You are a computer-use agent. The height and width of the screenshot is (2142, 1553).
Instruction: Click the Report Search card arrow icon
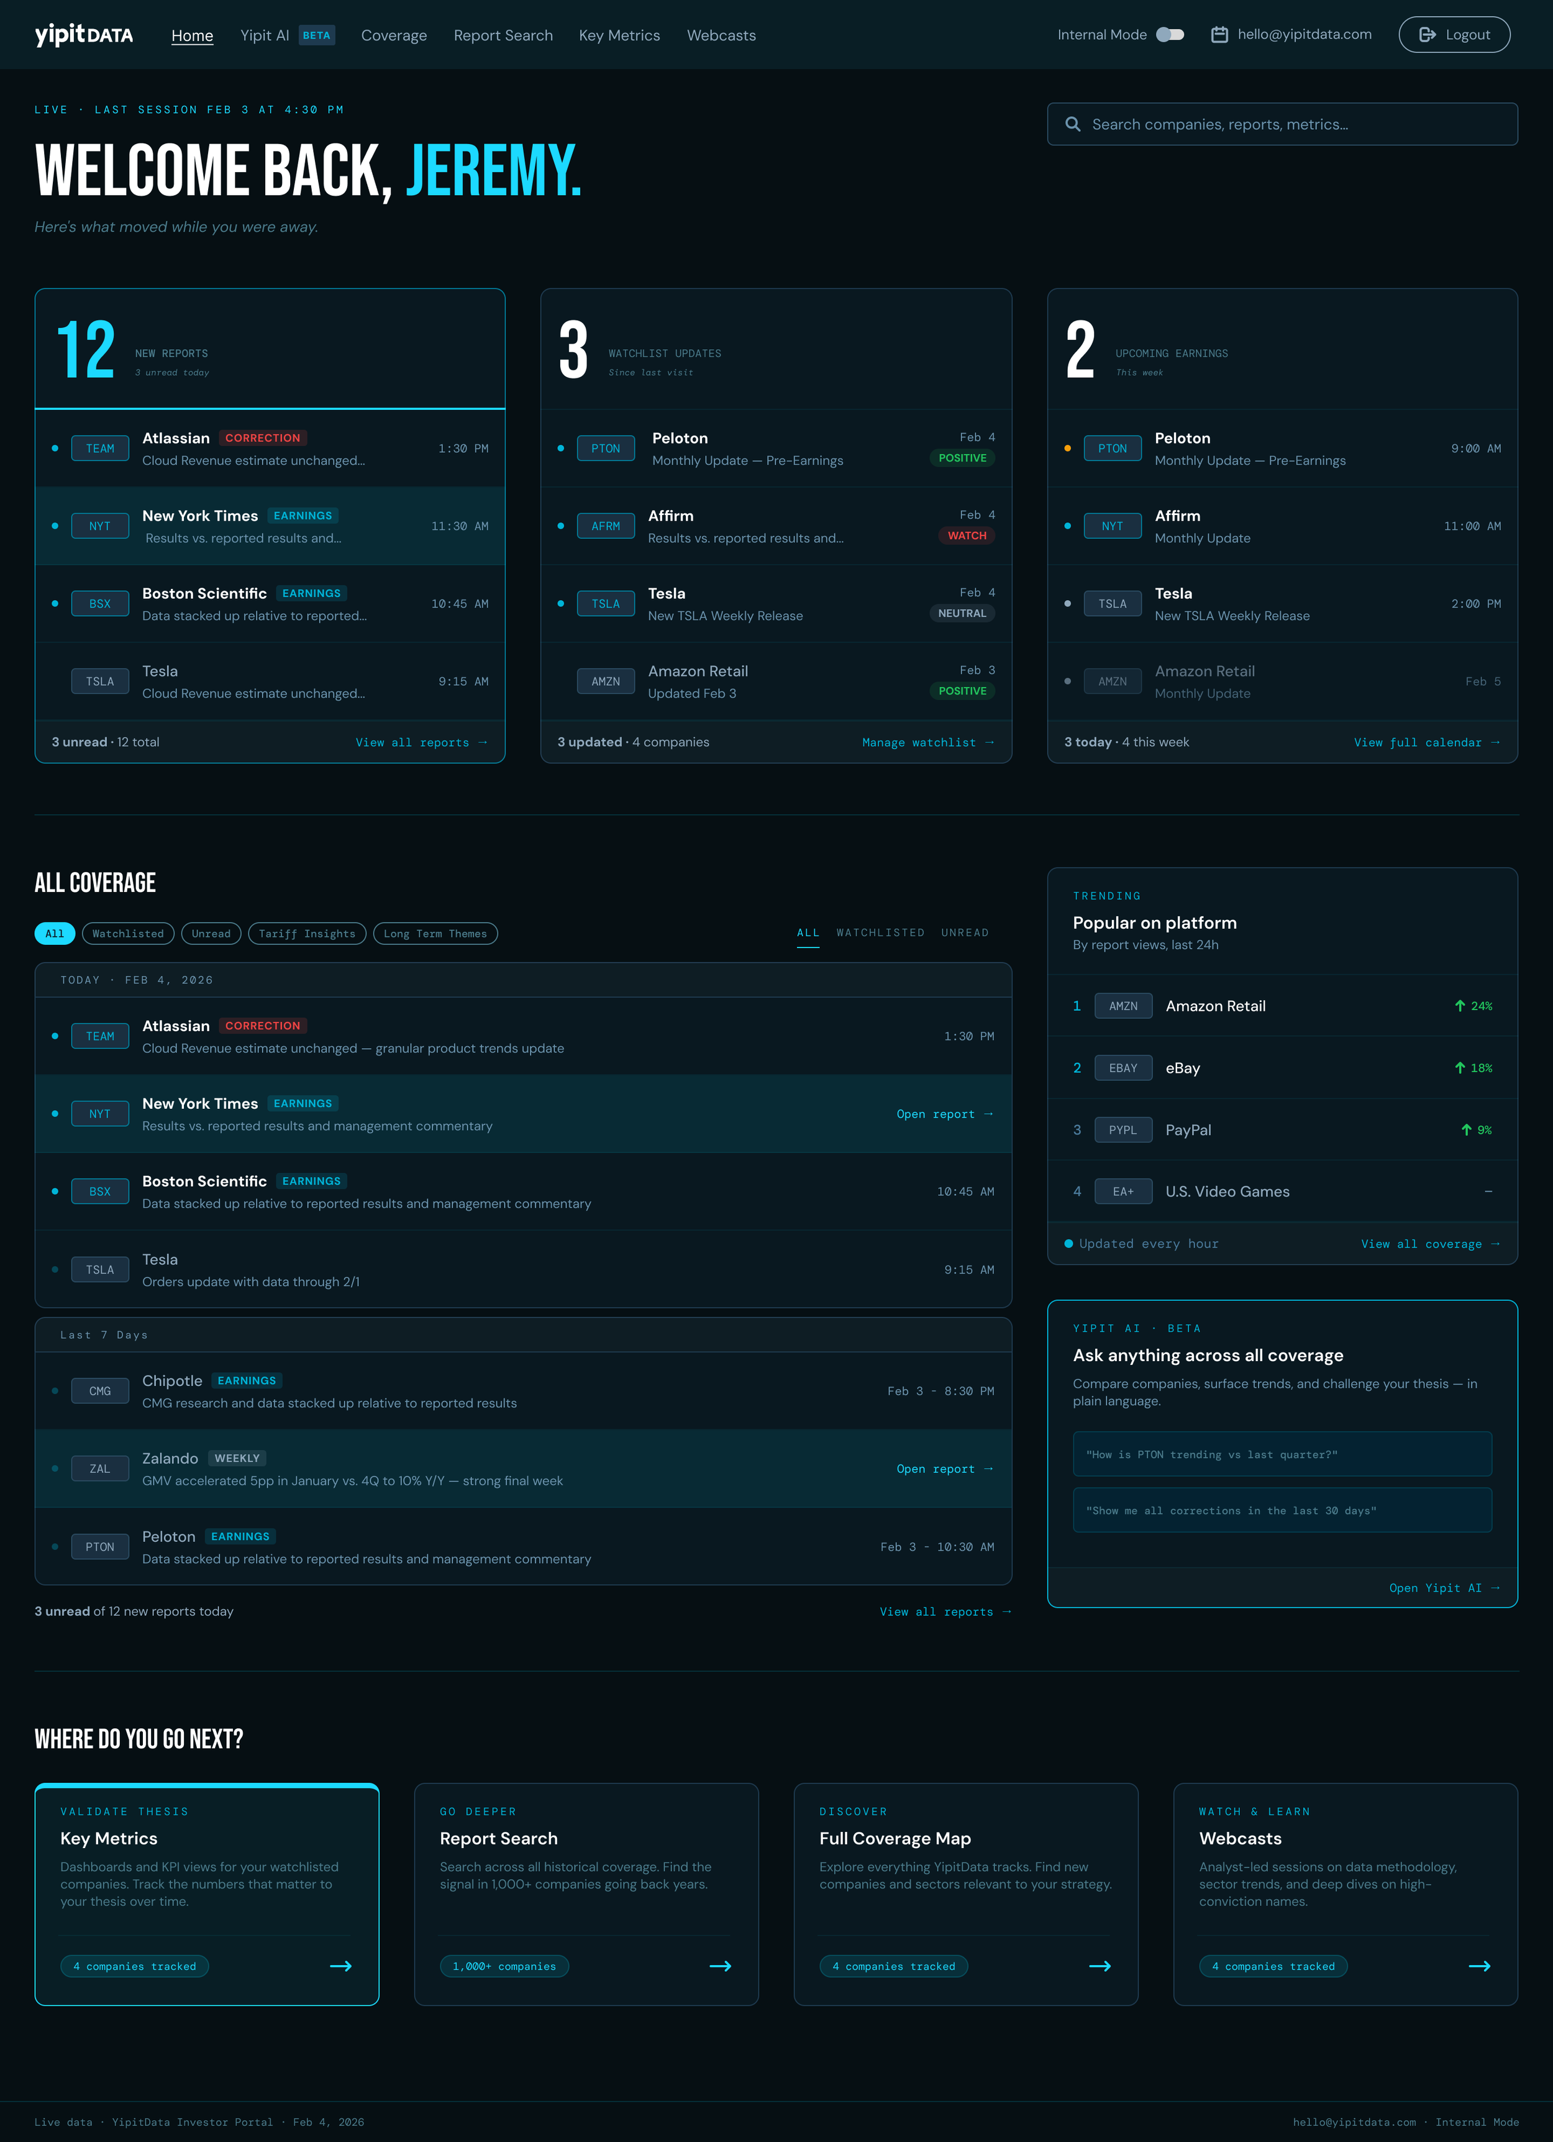720,1966
